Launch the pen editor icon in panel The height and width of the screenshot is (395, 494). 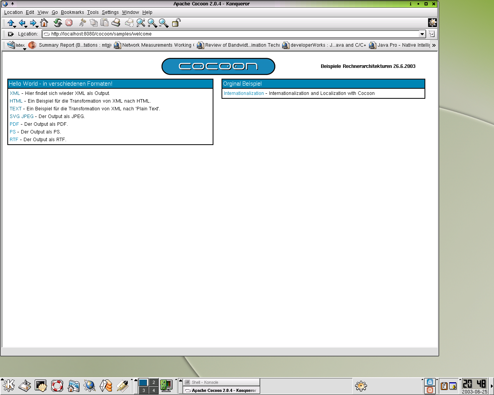point(122,386)
